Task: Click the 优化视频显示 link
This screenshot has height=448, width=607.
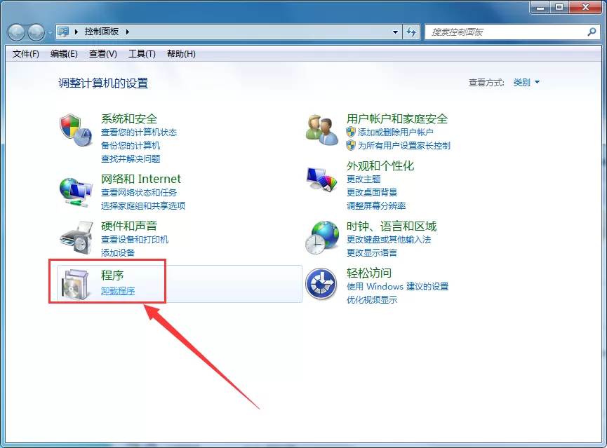Action: (x=372, y=299)
